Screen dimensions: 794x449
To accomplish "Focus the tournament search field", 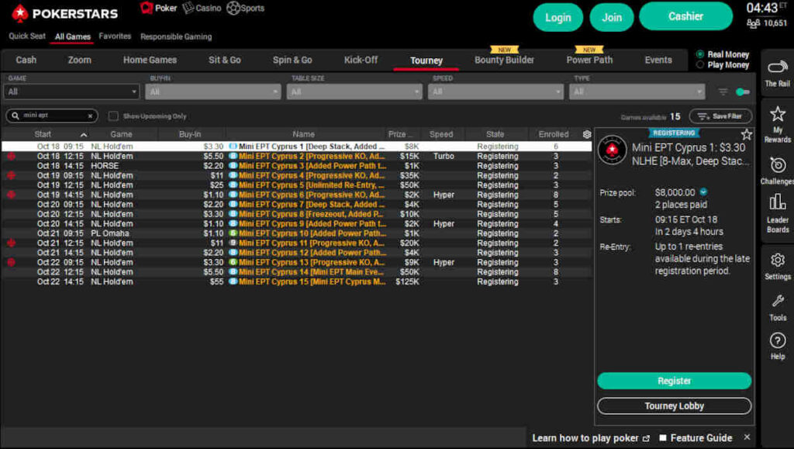I will (52, 116).
